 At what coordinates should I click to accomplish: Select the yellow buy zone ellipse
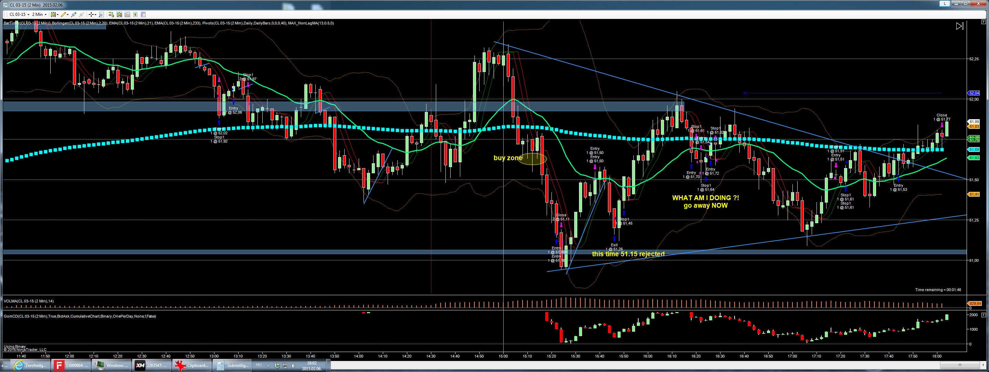coord(533,159)
